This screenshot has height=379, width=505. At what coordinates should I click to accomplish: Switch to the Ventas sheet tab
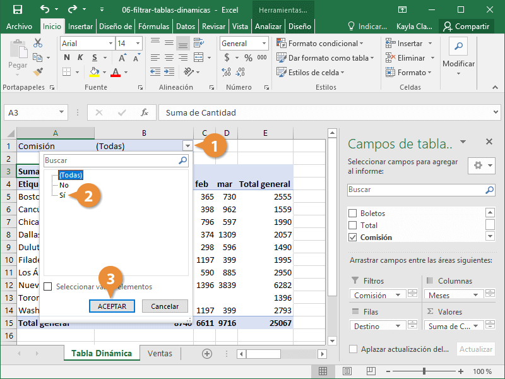160,354
